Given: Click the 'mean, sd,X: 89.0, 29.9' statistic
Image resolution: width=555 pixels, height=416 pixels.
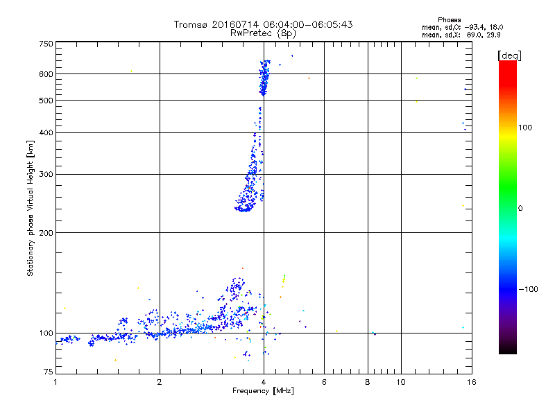Looking at the screenshot, I should [x=461, y=35].
